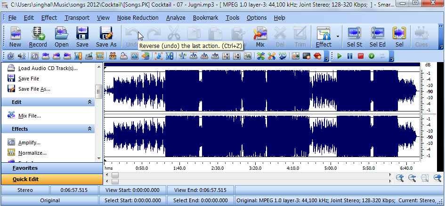Collapse the Edit section in side panel

point(90,102)
